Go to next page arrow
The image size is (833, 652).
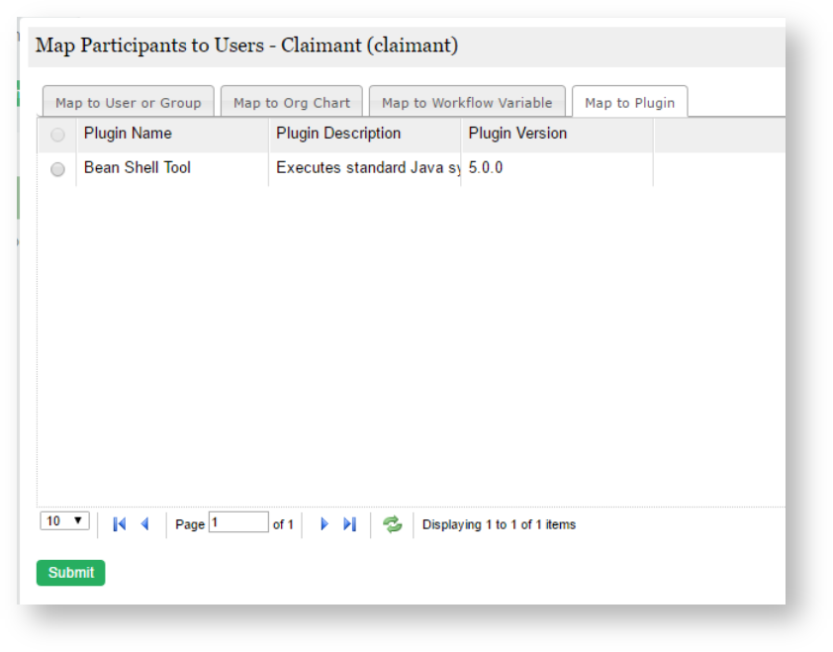324,524
